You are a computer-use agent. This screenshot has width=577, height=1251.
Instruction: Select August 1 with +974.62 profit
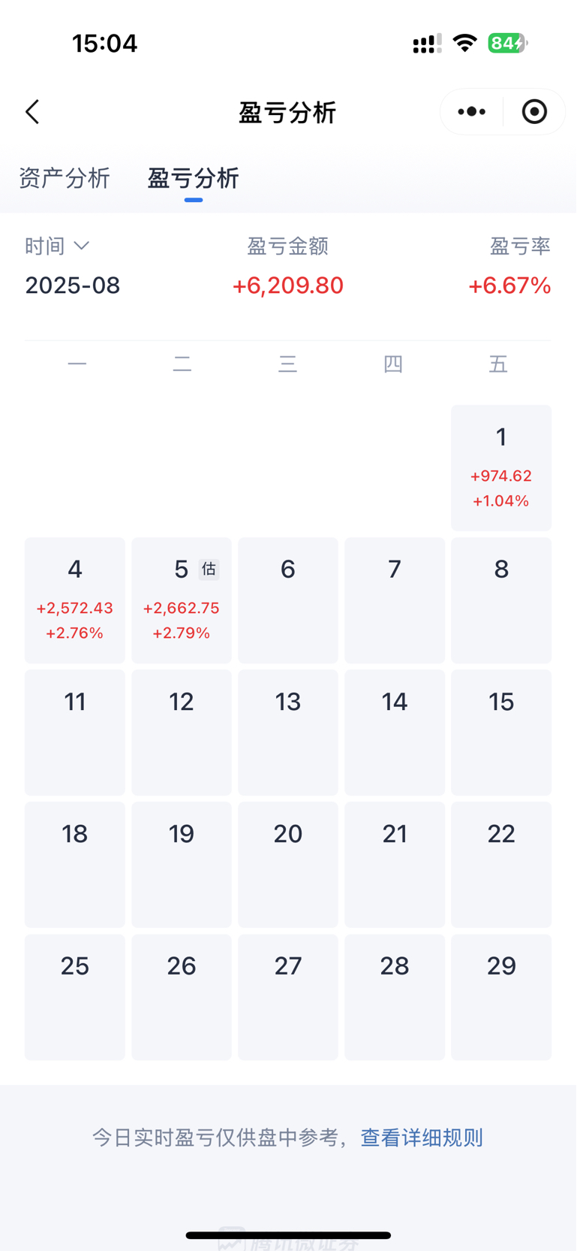point(501,468)
